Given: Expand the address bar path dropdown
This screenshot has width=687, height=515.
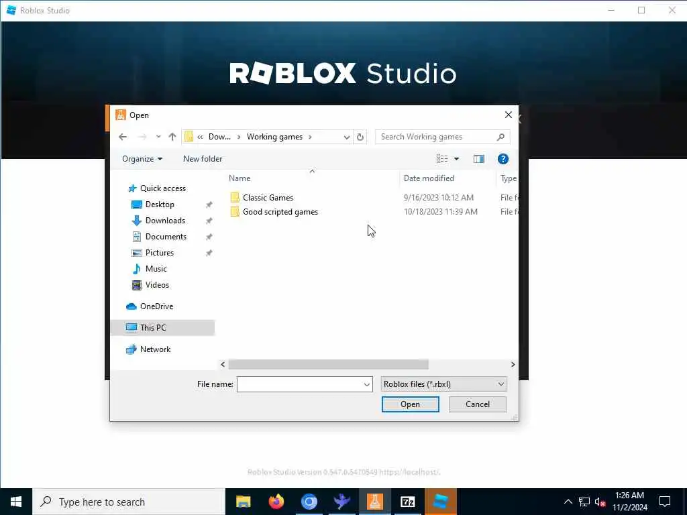Looking at the screenshot, I should tap(347, 137).
